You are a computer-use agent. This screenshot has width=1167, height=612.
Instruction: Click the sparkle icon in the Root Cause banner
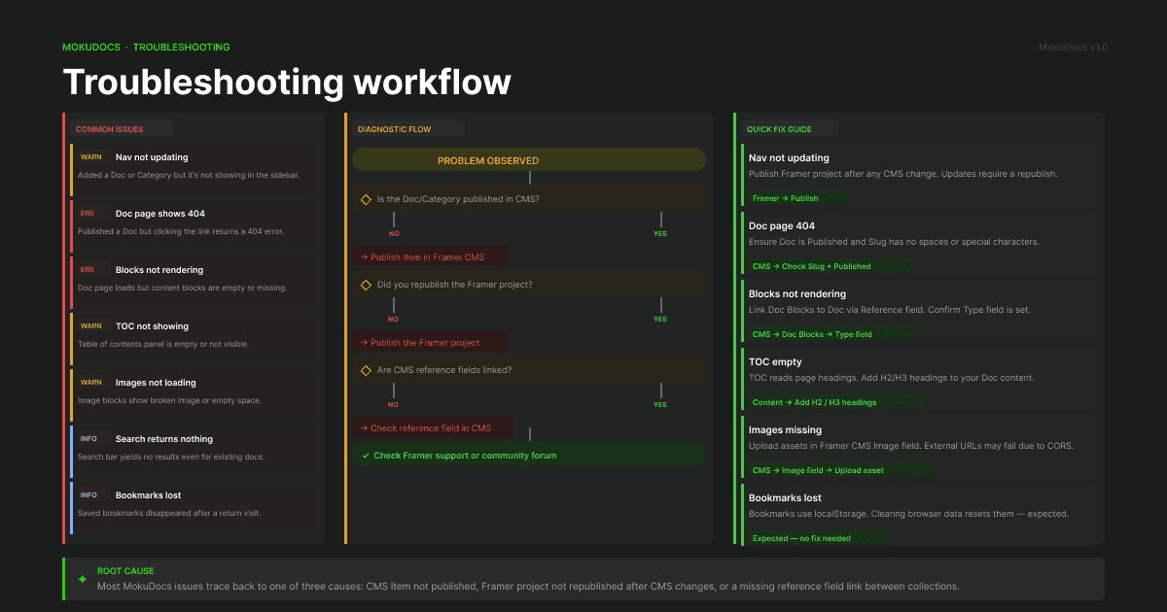tap(82, 579)
